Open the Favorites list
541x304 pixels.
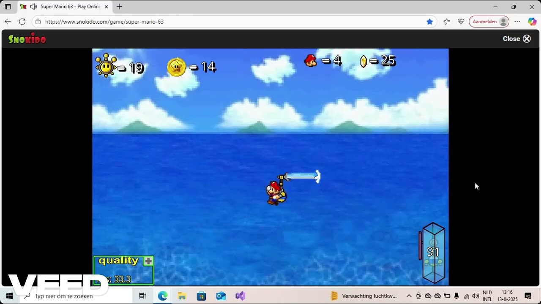coord(447,22)
